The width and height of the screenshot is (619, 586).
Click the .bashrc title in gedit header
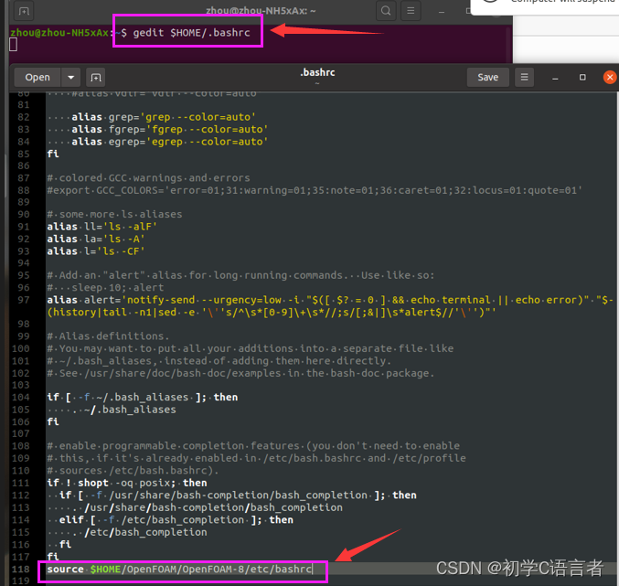[317, 72]
